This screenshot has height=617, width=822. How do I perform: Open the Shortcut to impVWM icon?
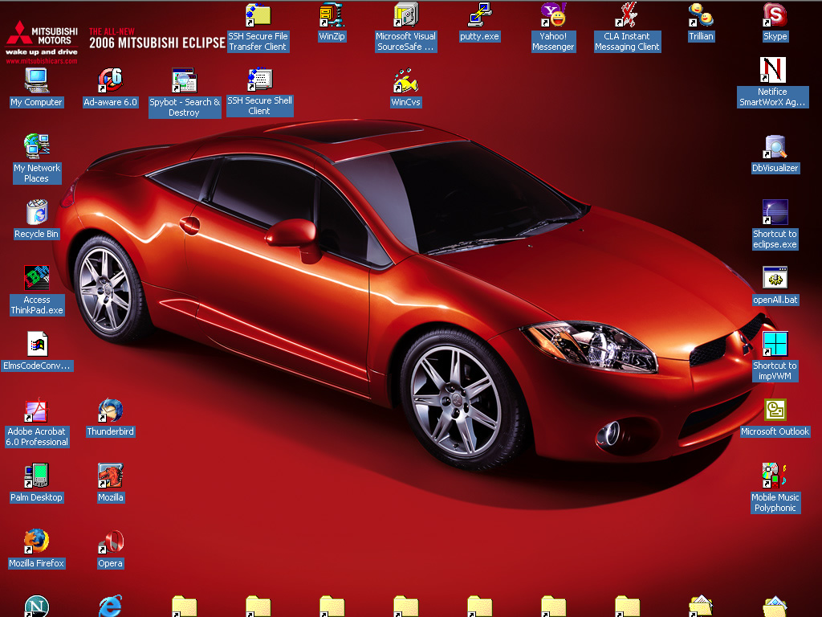pyautogui.click(x=775, y=345)
